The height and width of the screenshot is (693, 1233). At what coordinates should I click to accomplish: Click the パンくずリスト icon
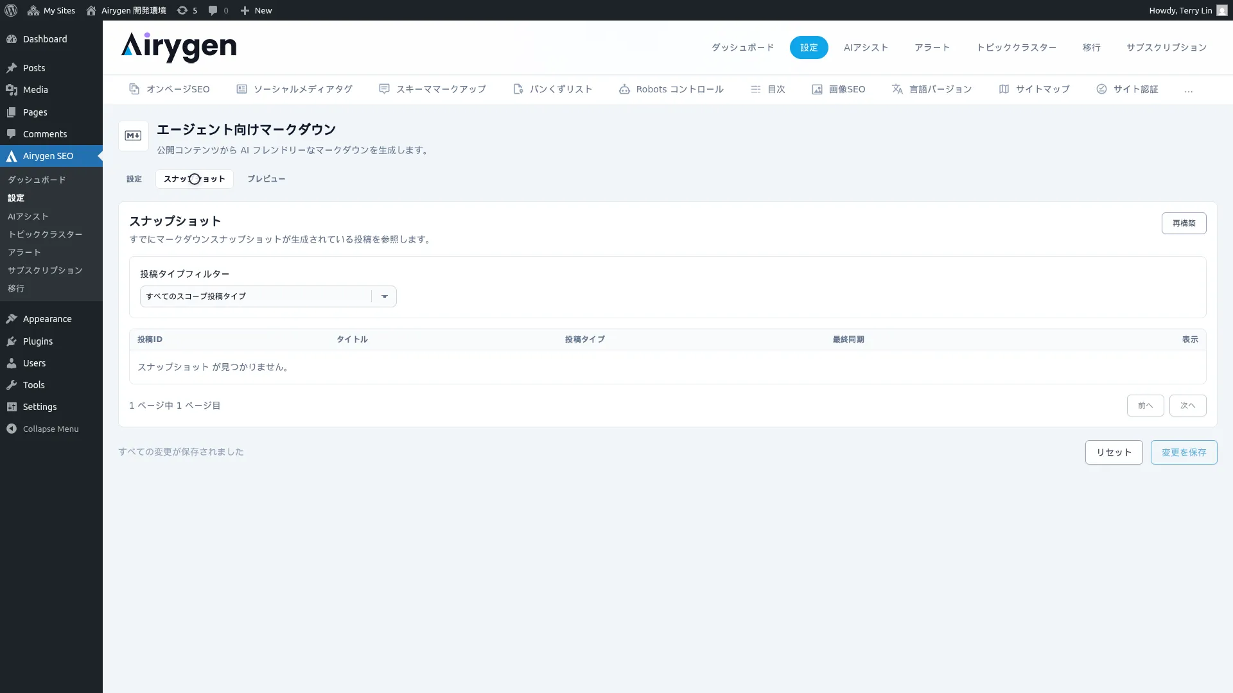pyautogui.click(x=518, y=89)
